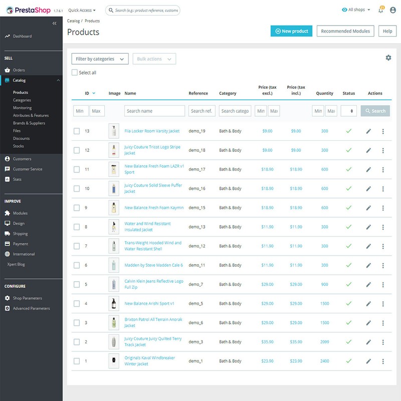Click the New product button
The width and height of the screenshot is (401, 401).
click(291, 31)
